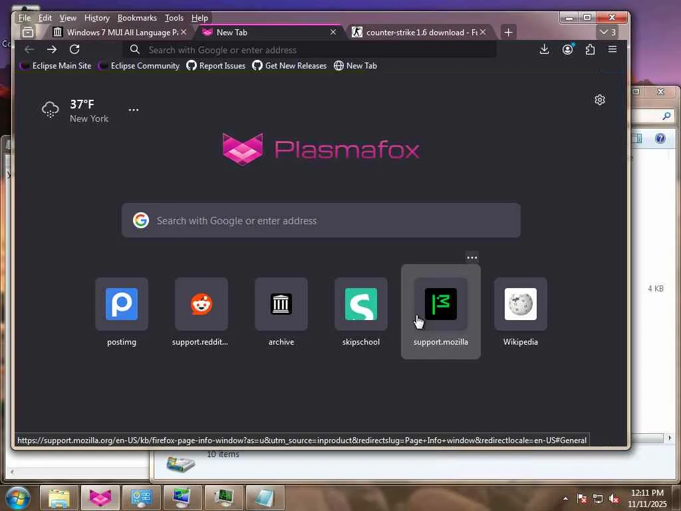Click the search magnifier in Explorer window

point(666,116)
